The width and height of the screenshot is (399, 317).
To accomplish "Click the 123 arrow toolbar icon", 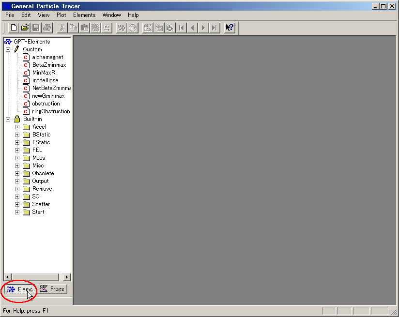I will coord(107,28).
